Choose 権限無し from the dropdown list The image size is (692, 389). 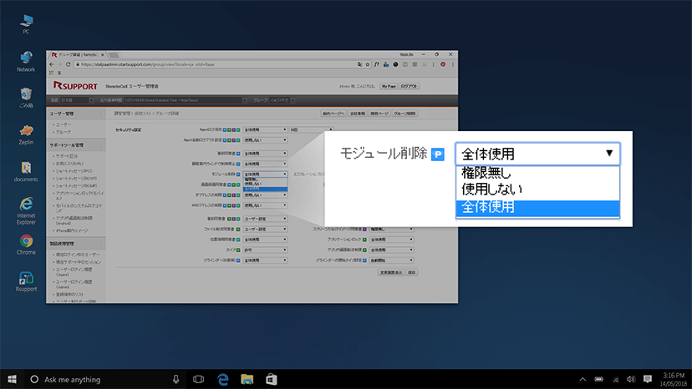click(x=537, y=174)
